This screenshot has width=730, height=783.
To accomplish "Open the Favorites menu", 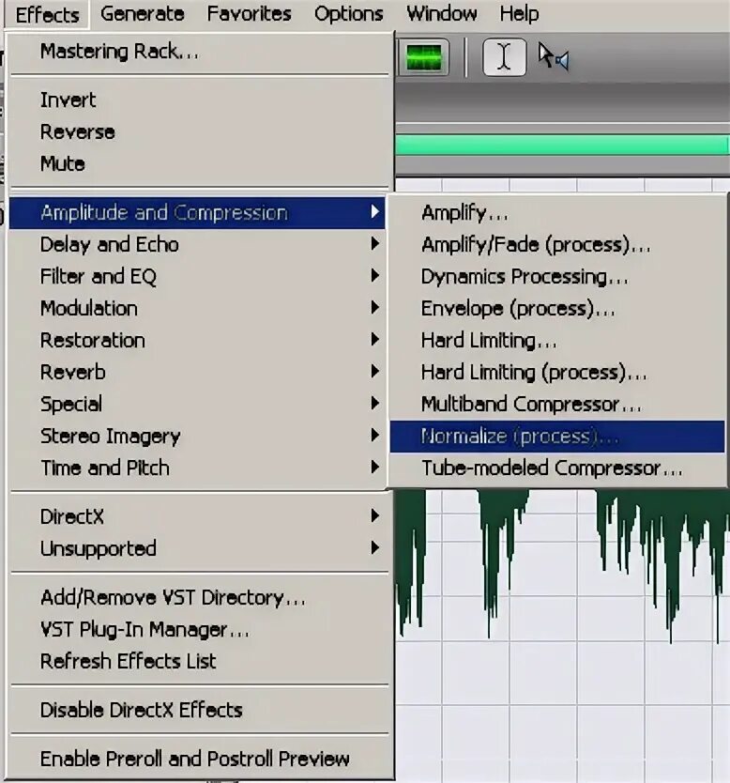I will 249,14.
